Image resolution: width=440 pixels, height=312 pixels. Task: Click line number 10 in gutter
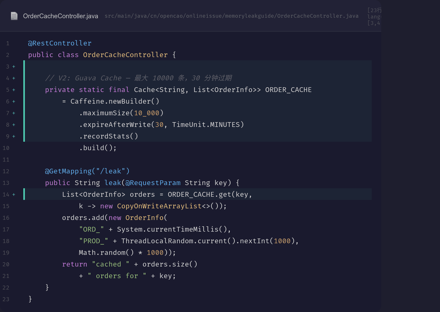(6, 148)
